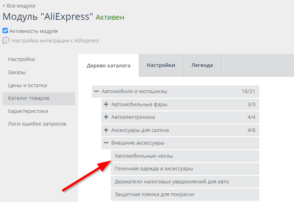294x202 pixels.
Task: Switch to the Дерево каталога tab
Action: pos(108,65)
